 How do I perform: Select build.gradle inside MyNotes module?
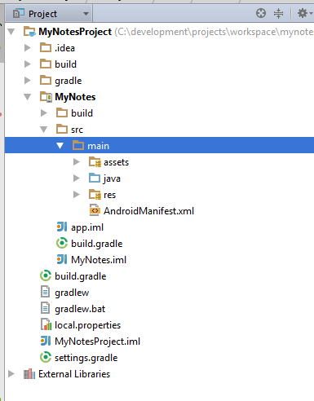tap(97, 244)
